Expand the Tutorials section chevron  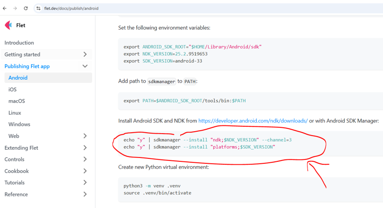pos(85,183)
